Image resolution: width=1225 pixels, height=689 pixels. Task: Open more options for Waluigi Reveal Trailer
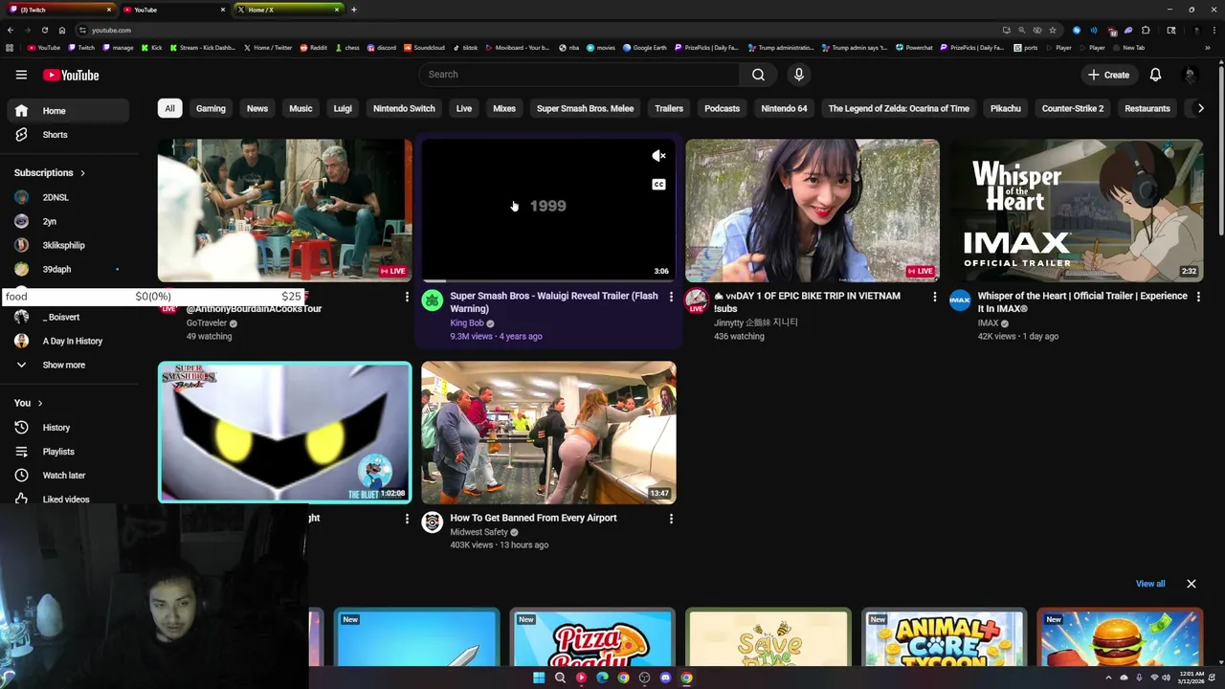point(671,297)
